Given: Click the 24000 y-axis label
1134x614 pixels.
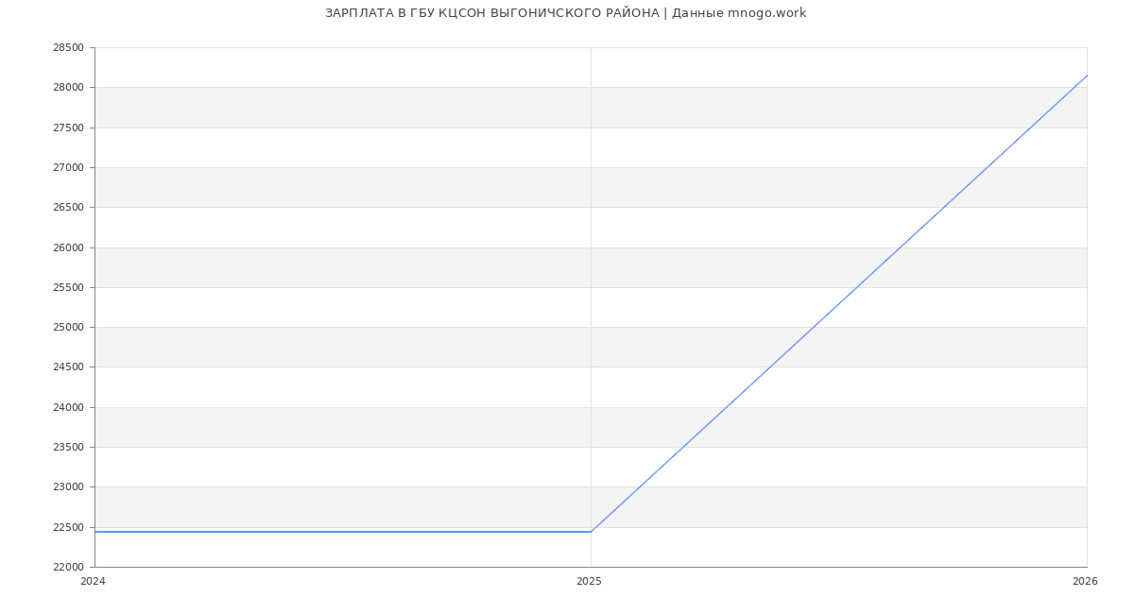Looking at the screenshot, I should pyautogui.click(x=68, y=407).
